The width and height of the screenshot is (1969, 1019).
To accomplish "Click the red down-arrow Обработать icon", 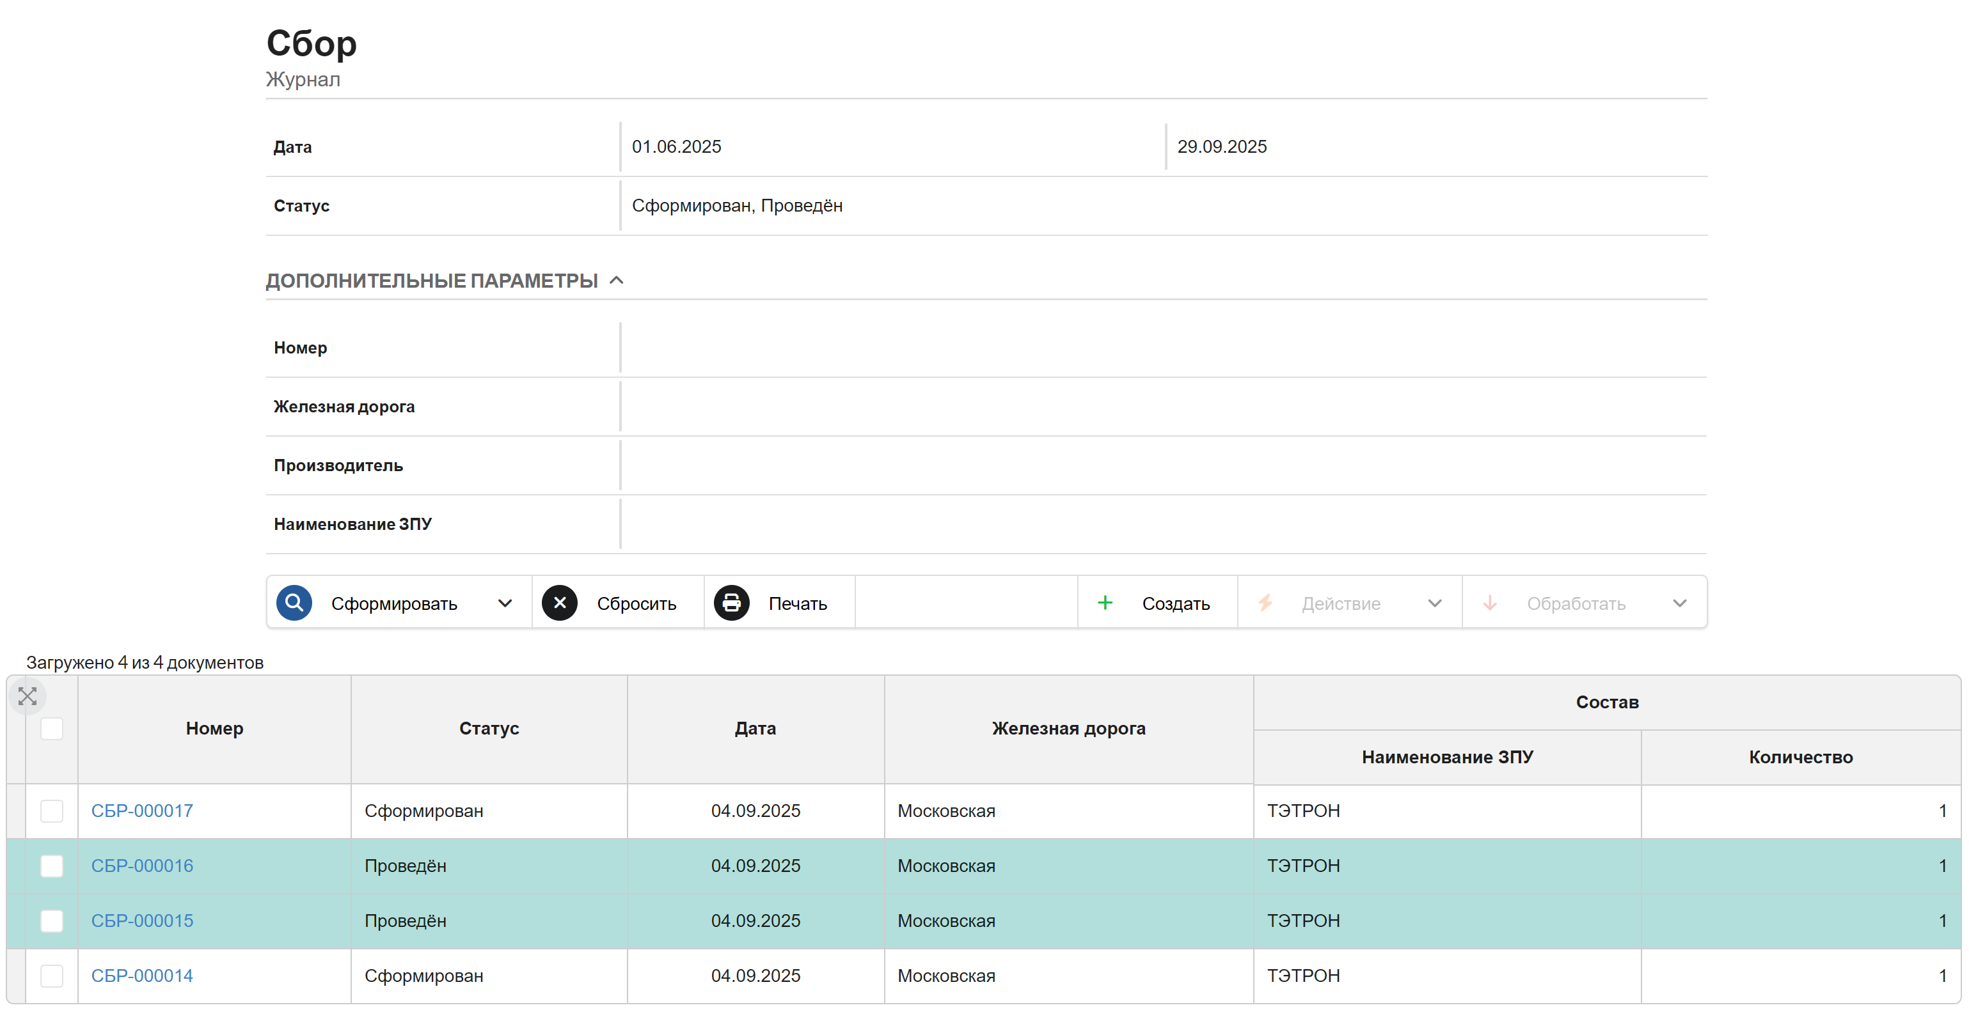I will pyautogui.click(x=1490, y=603).
